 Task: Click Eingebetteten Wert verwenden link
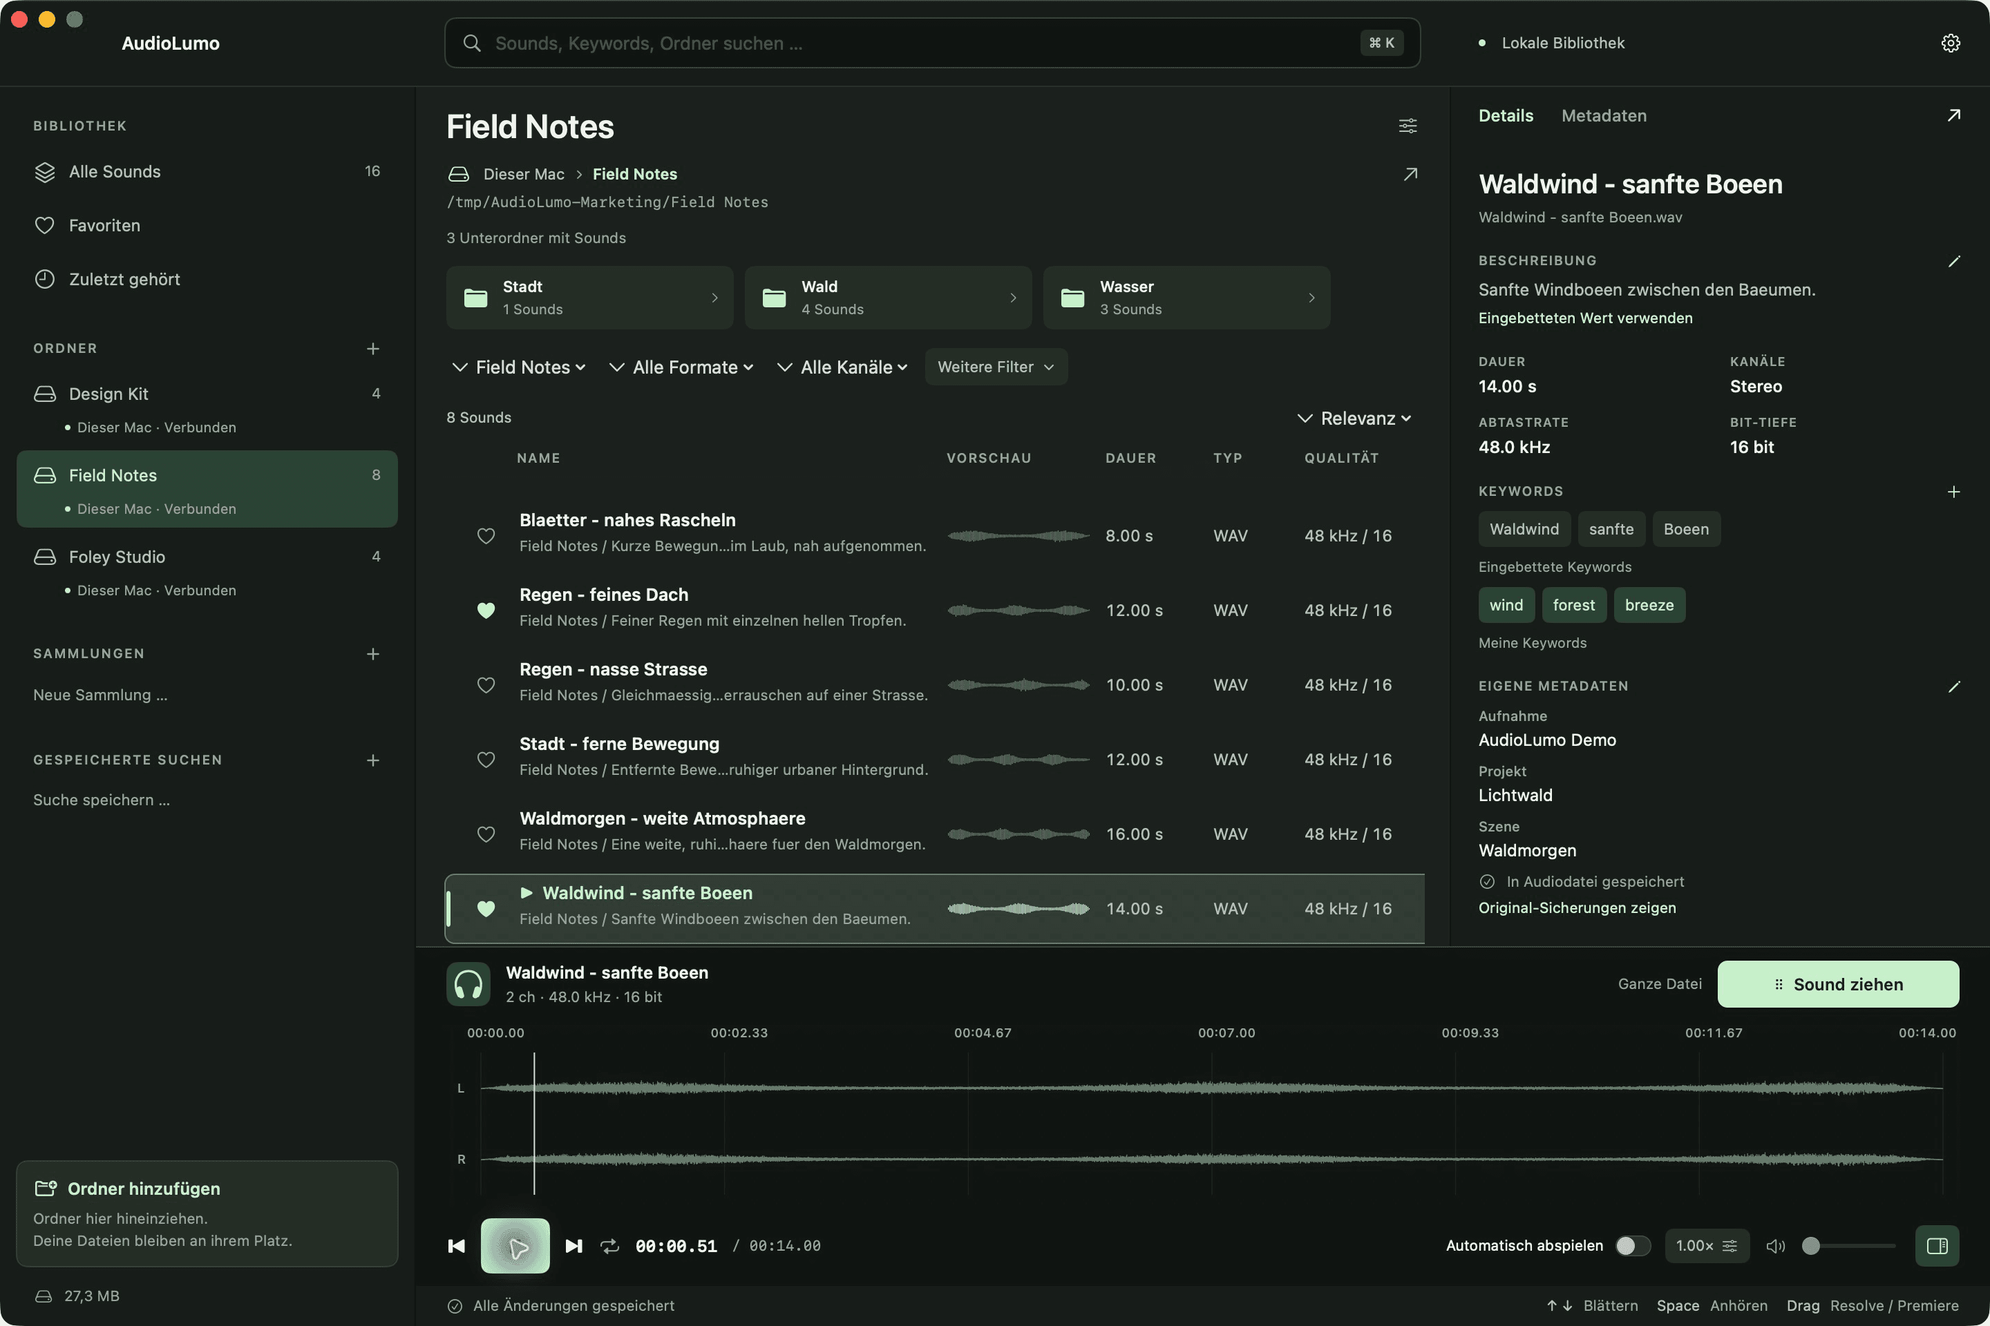point(1584,318)
